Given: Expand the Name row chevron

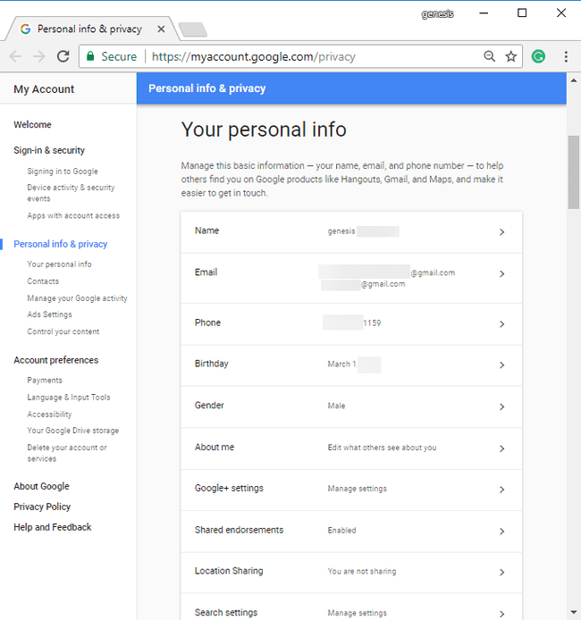Looking at the screenshot, I should [502, 232].
